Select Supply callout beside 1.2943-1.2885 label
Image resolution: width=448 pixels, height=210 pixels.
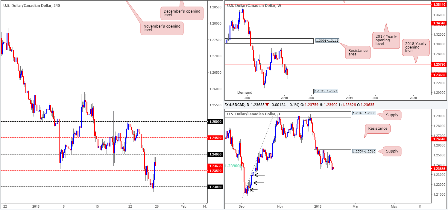[392, 114]
